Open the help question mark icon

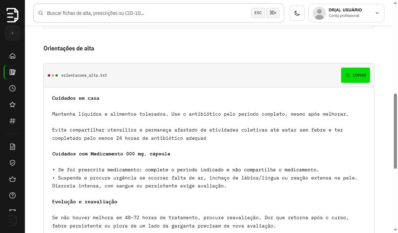tap(12, 195)
